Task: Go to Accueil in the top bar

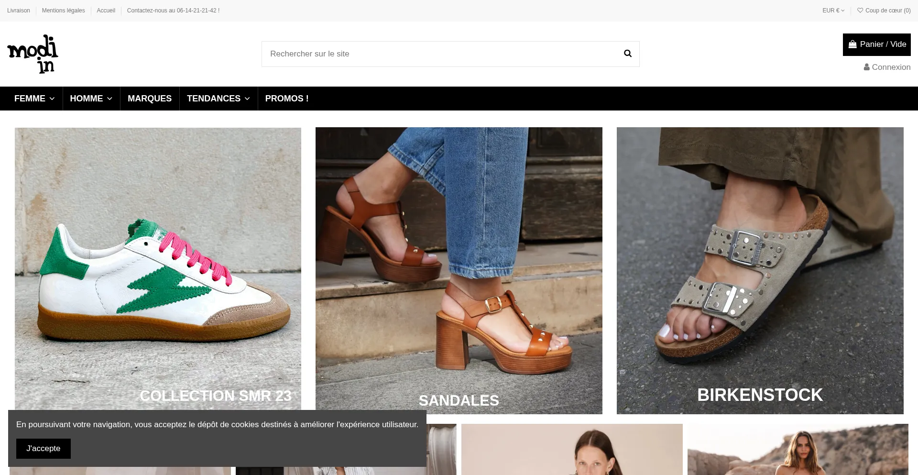Action: coord(106,11)
